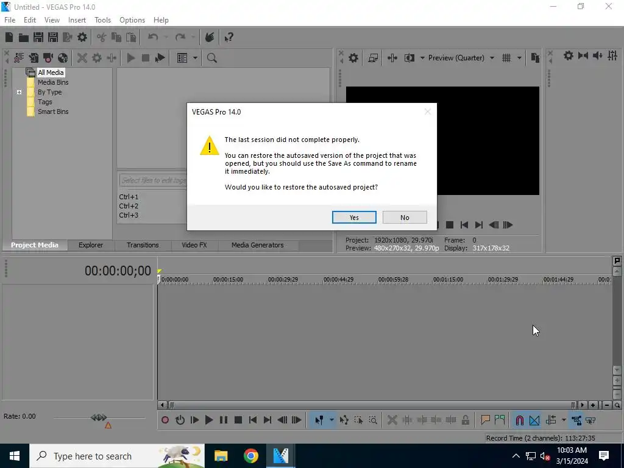Click Play From Start in timeline transport
This screenshot has width=624, height=468.
click(194, 420)
